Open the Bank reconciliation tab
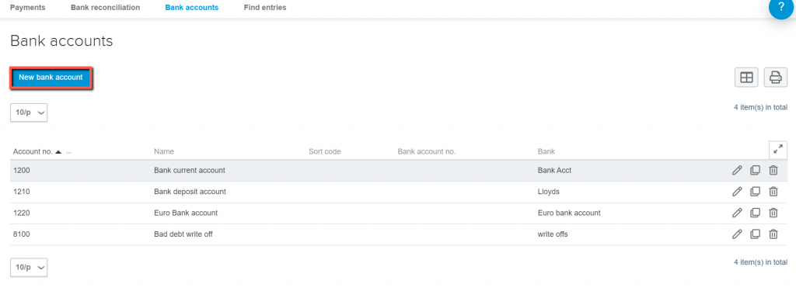This screenshot has height=291, width=796. 105,8
